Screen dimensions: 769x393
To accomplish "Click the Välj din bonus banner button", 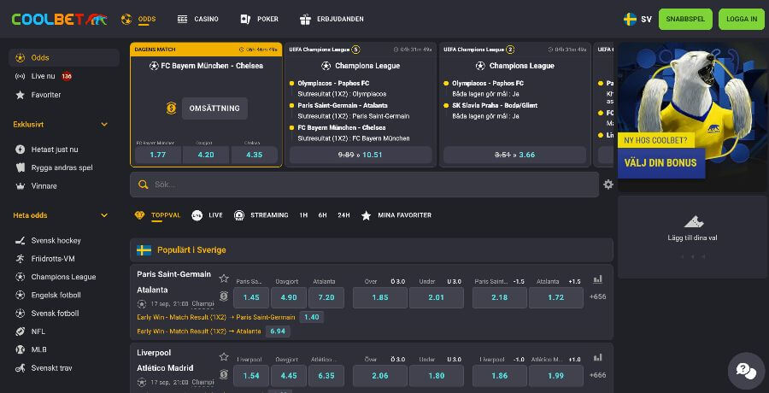I will (x=660, y=162).
